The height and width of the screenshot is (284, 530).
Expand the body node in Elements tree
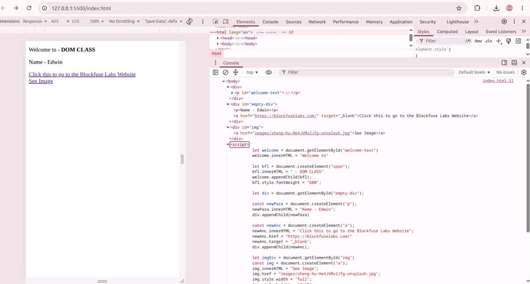point(217,44)
